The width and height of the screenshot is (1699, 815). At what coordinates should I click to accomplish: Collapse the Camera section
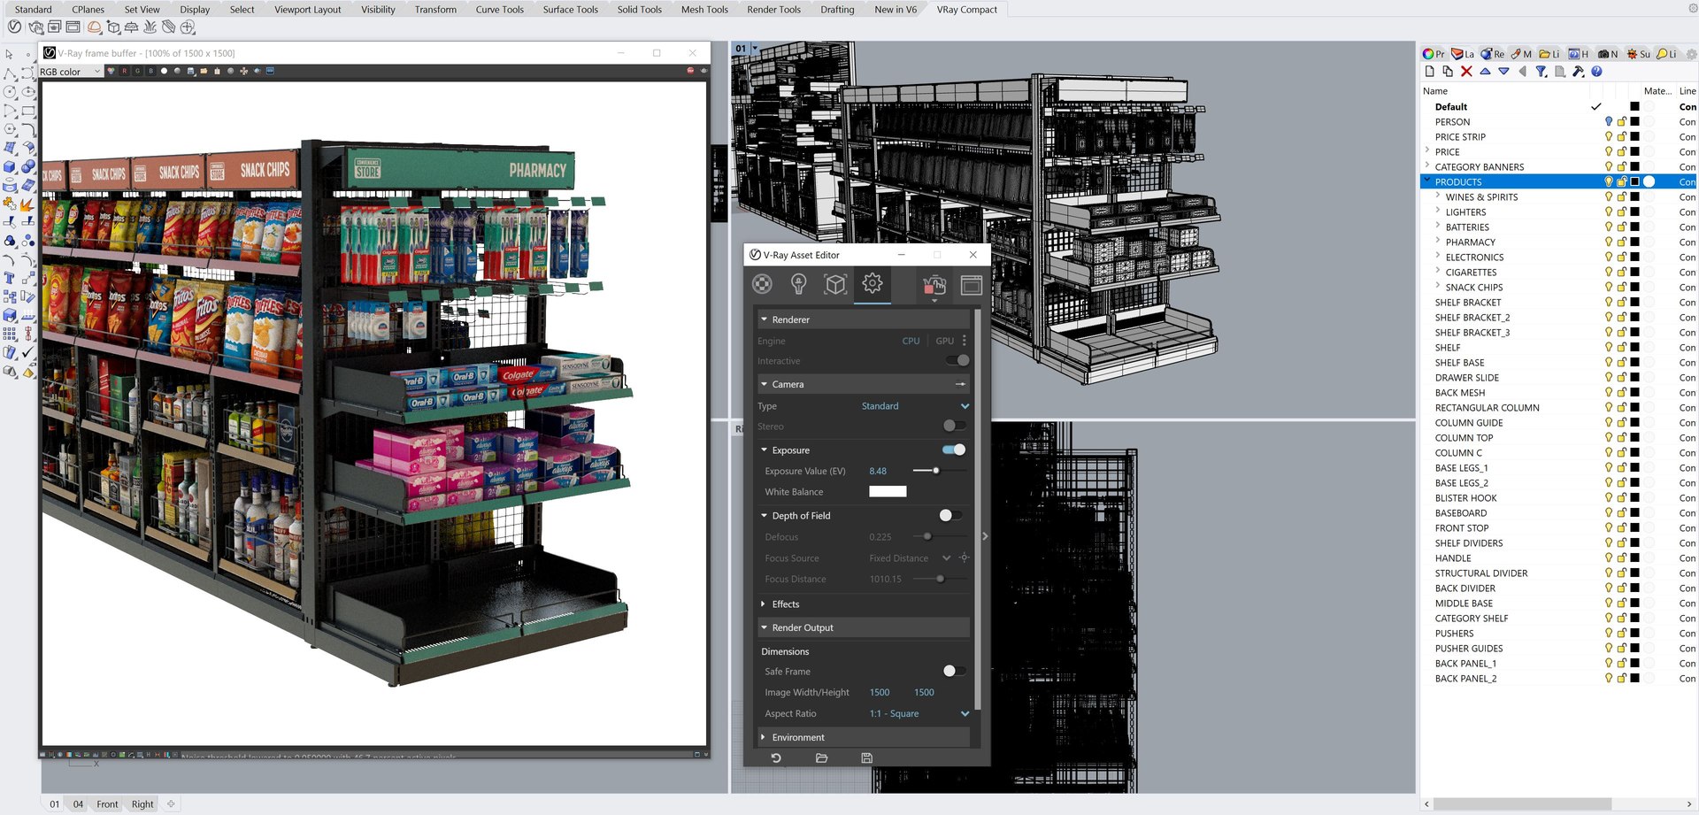point(765,384)
